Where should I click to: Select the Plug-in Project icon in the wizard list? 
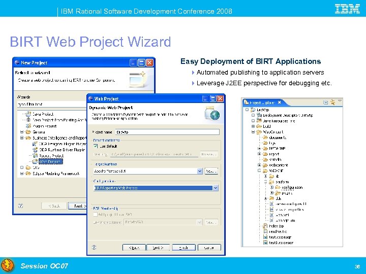point(28,126)
